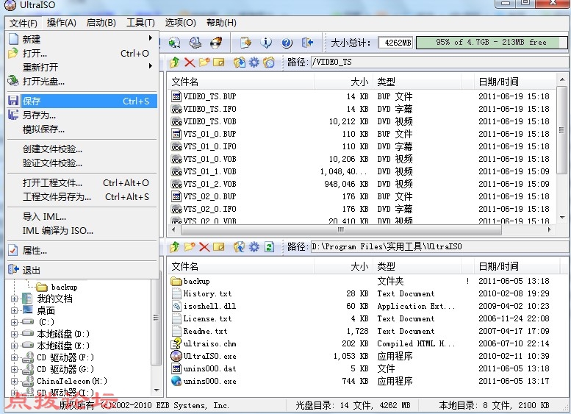
Task: Choose 模拟保存... menu entry
Action: [82, 129]
